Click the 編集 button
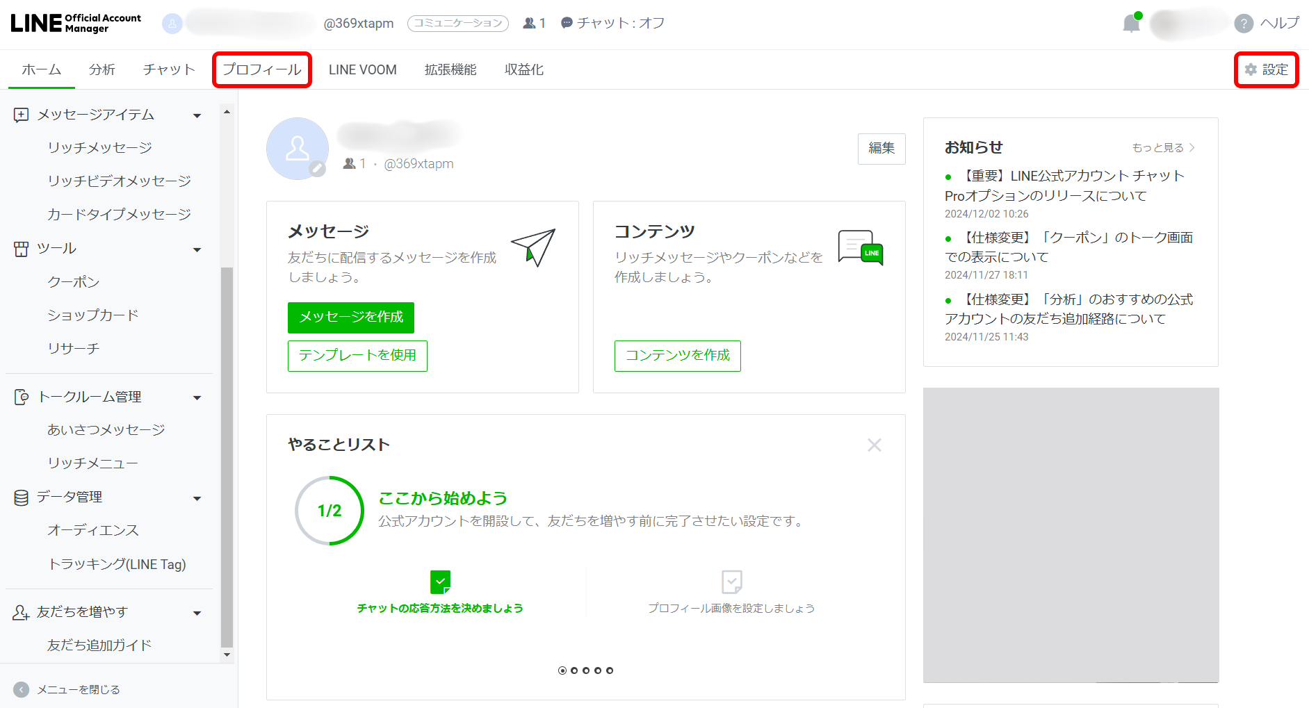The width and height of the screenshot is (1309, 708). pos(881,148)
